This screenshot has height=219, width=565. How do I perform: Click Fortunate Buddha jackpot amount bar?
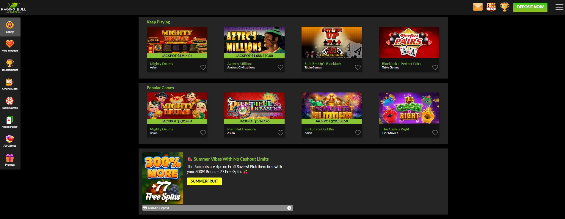(x=332, y=121)
